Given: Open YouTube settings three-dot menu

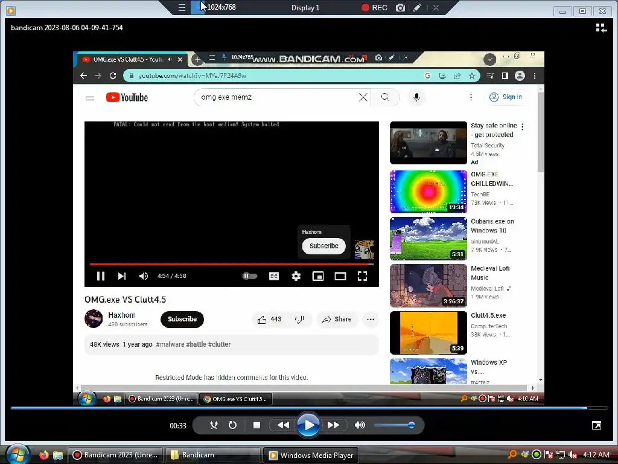Looking at the screenshot, I should 471,97.
